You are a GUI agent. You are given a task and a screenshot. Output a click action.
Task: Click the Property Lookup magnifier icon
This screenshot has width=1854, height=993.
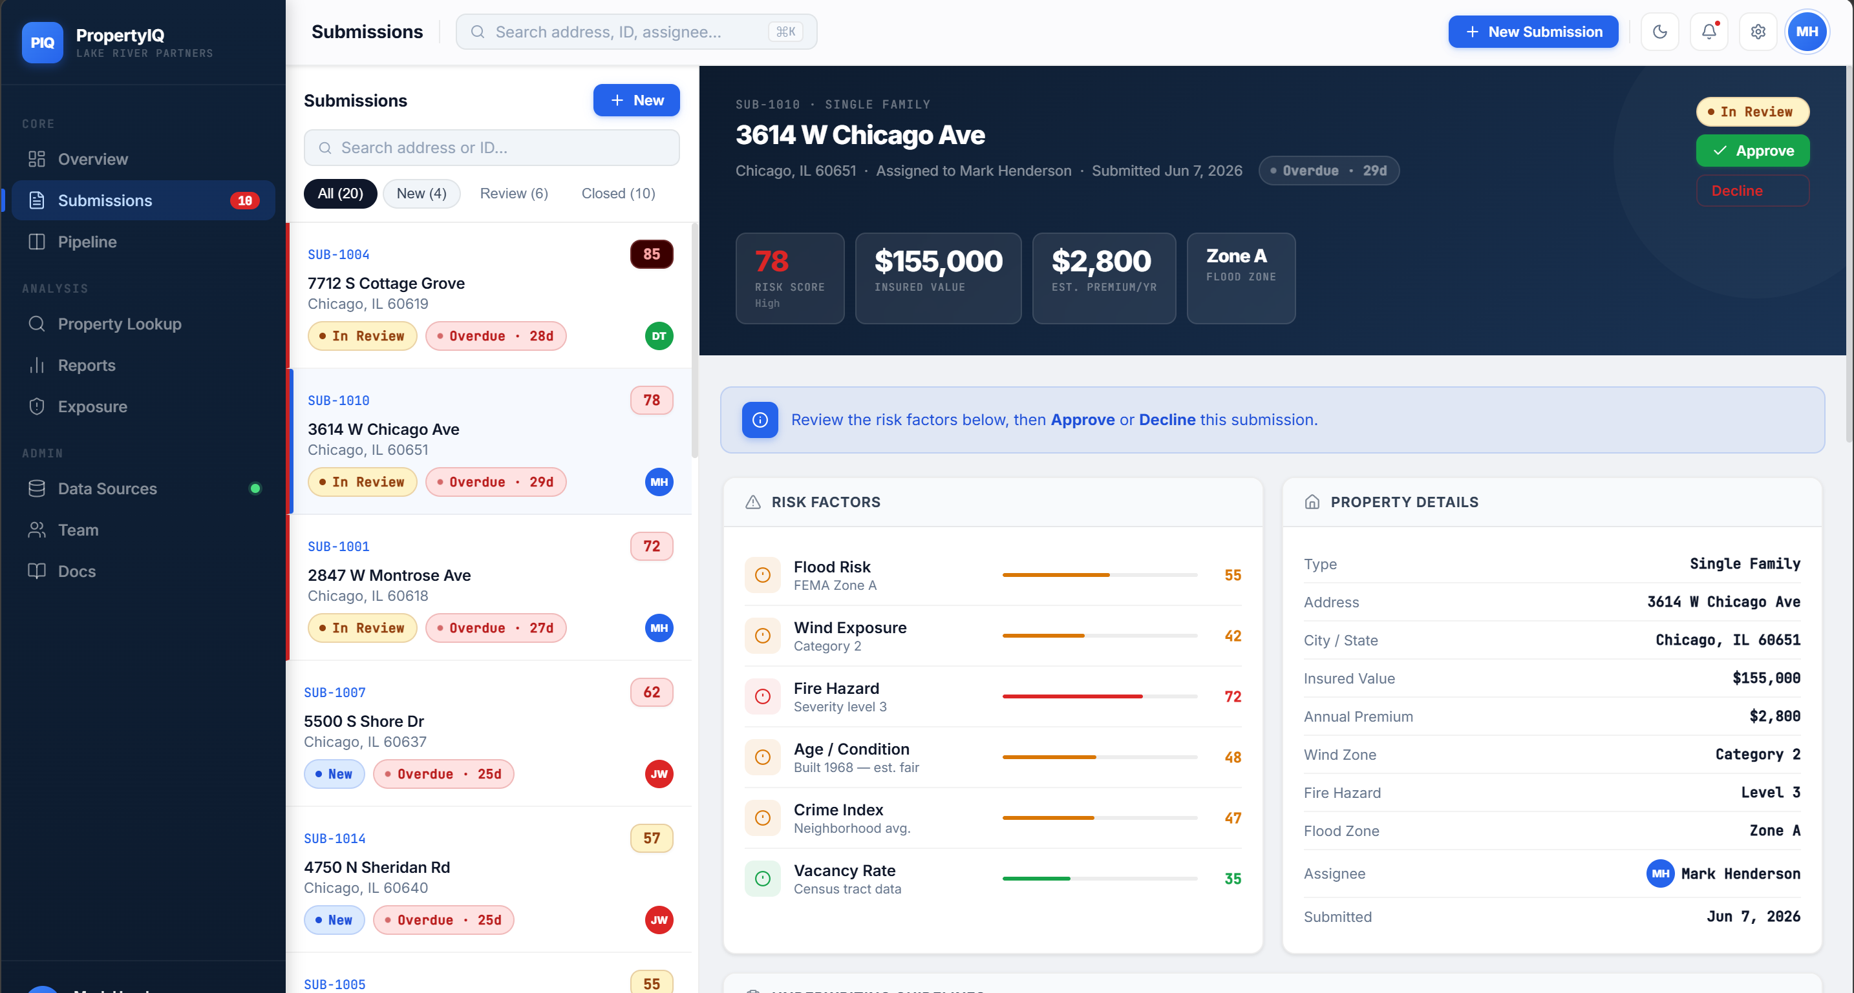click(x=37, y=324)
